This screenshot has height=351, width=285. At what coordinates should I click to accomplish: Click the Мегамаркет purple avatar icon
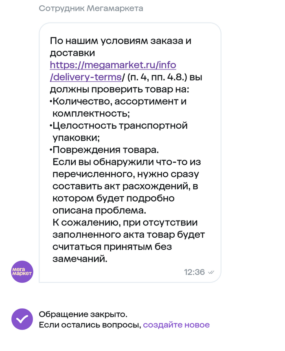22,272
